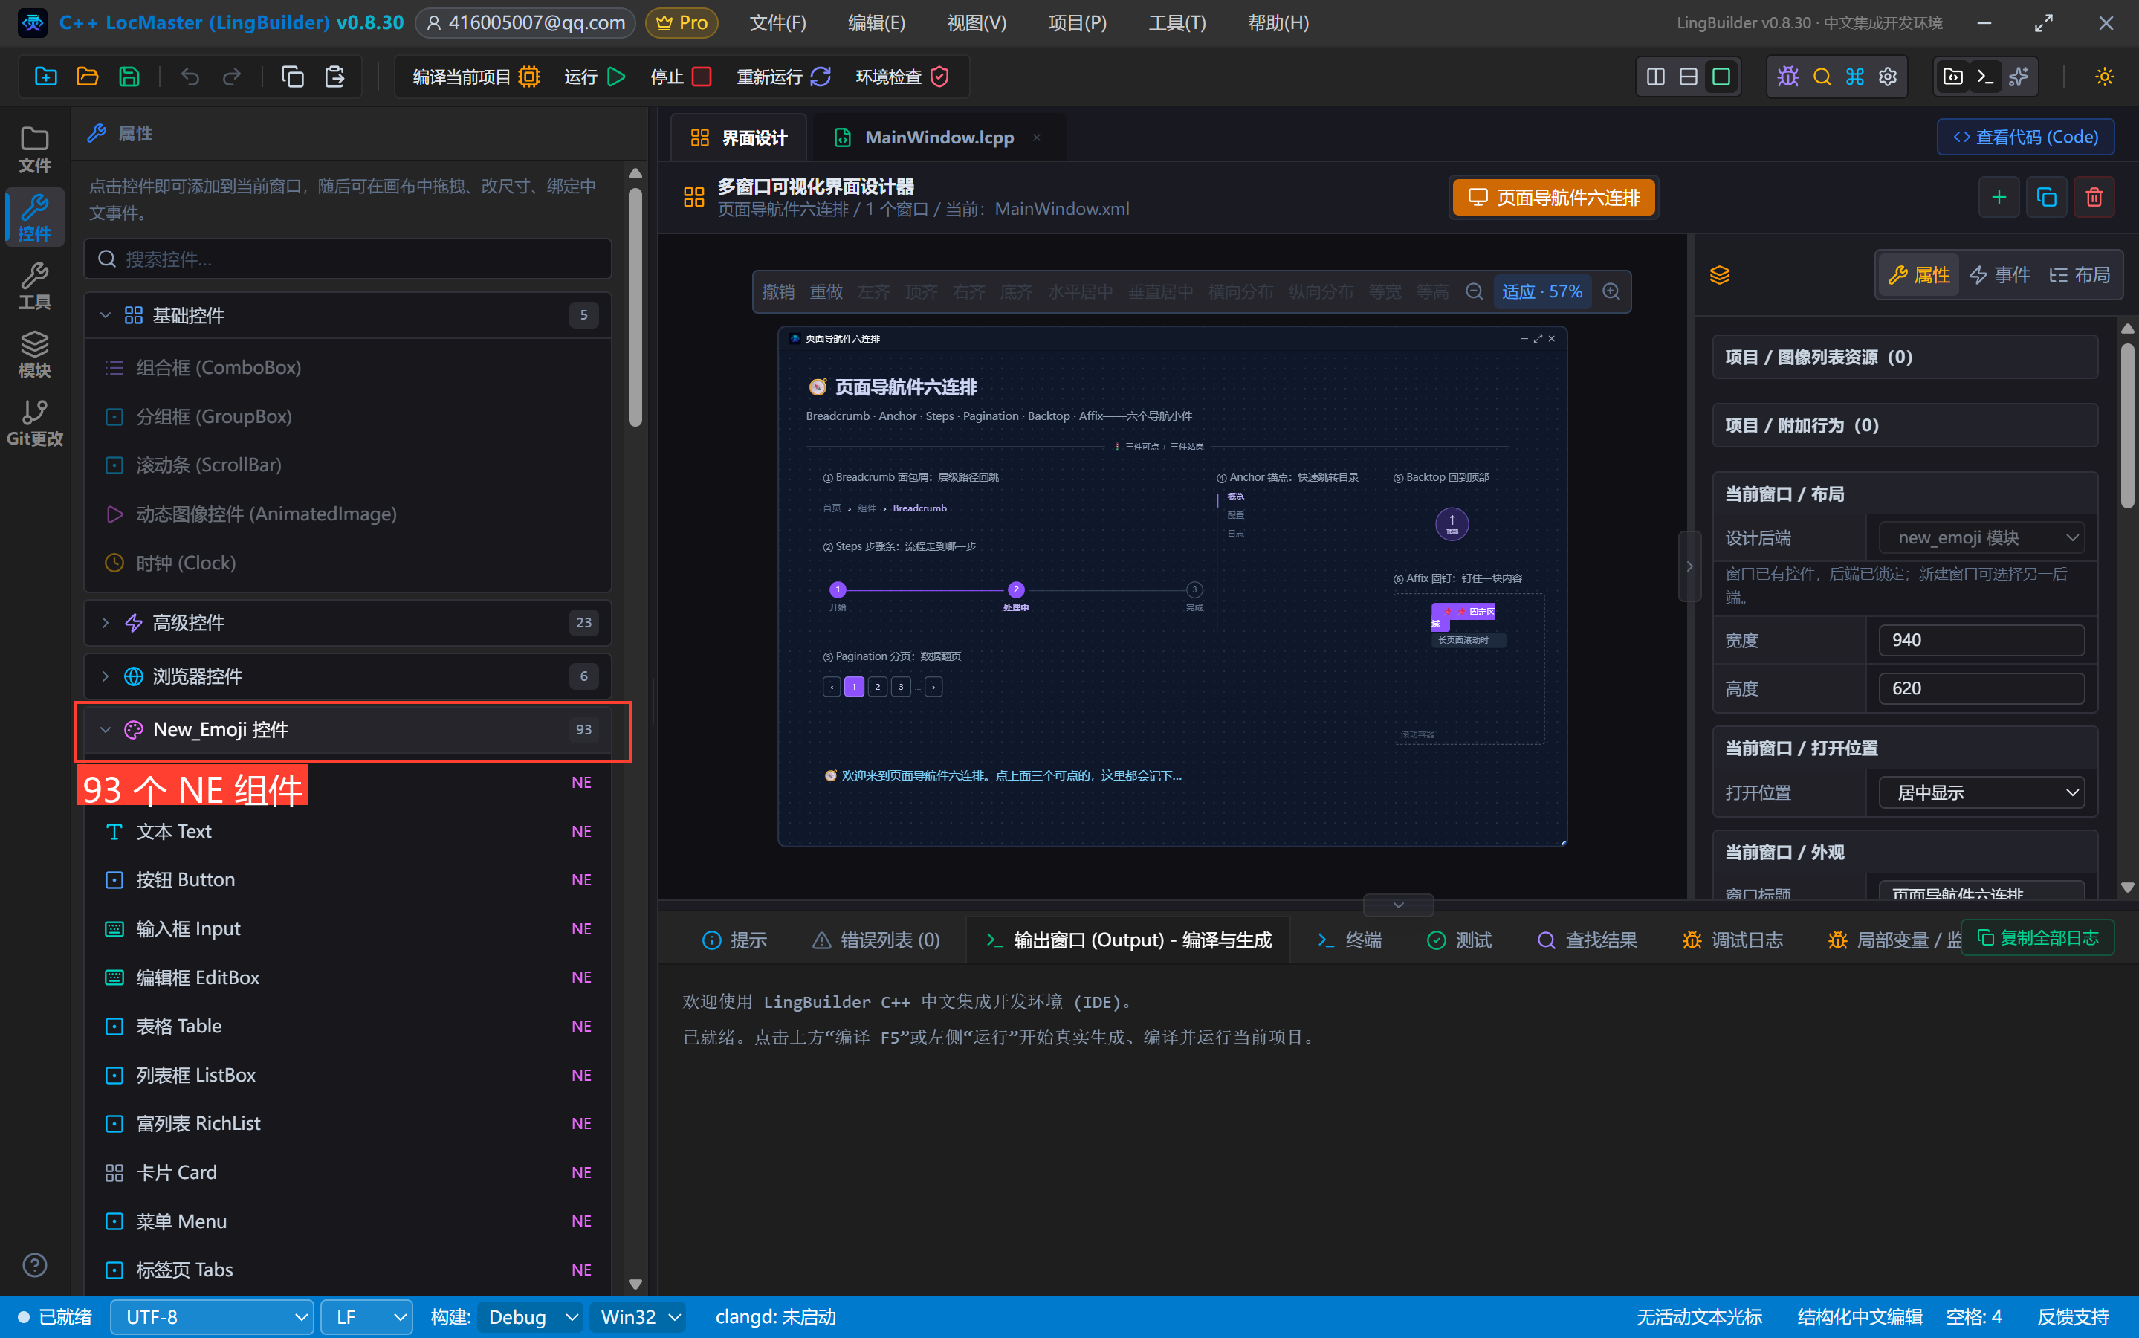This screenshot has width=2139, height=1338.
Task: Switch to the 终端 output tab
Action: pyautogui.click(x=1350, y=940)
